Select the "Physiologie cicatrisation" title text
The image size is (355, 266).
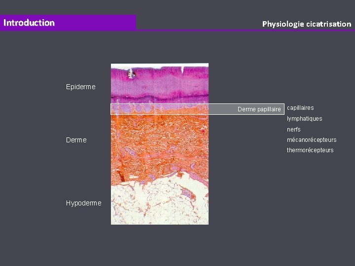[307, 24]
